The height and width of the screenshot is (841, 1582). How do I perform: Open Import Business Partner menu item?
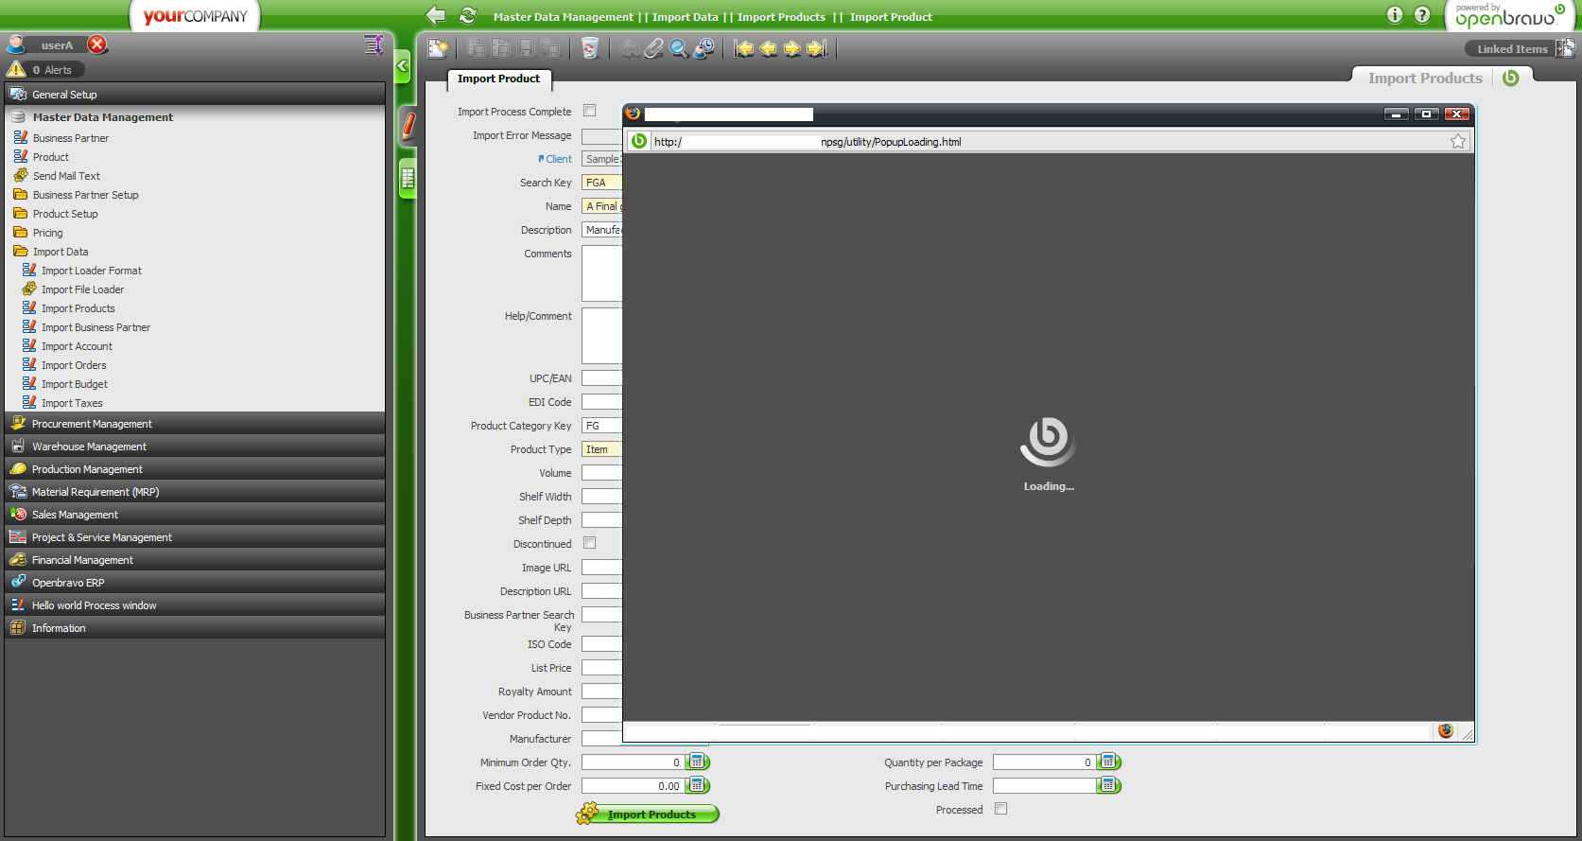pos(96,327)
